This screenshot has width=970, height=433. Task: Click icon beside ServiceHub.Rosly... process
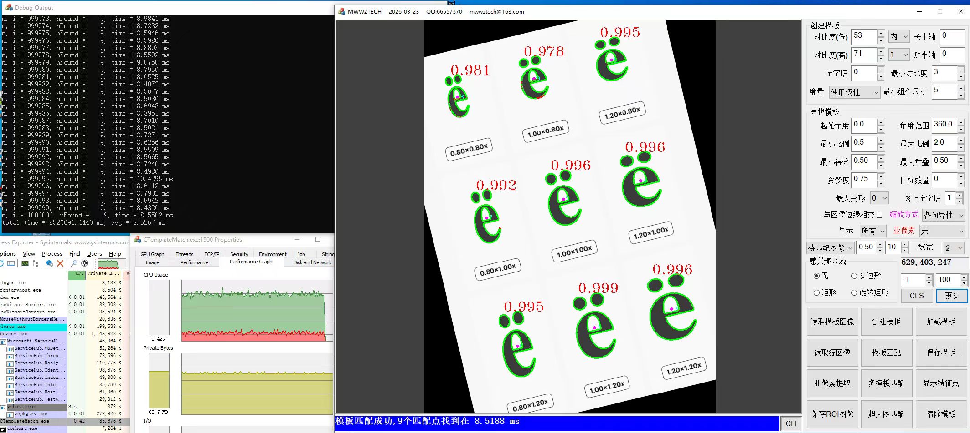[x=10, y=363]
